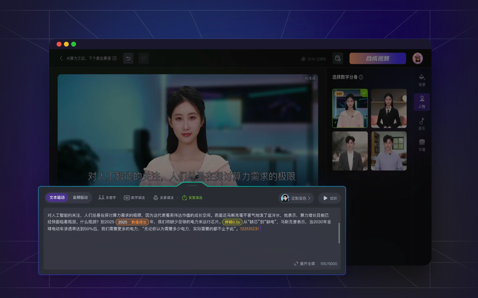Click the info icon next to 选择数字分身

(x=361, y=77)
